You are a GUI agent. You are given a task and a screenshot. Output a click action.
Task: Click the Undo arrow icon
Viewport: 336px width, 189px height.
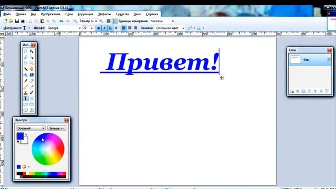(x=61, y=21)
